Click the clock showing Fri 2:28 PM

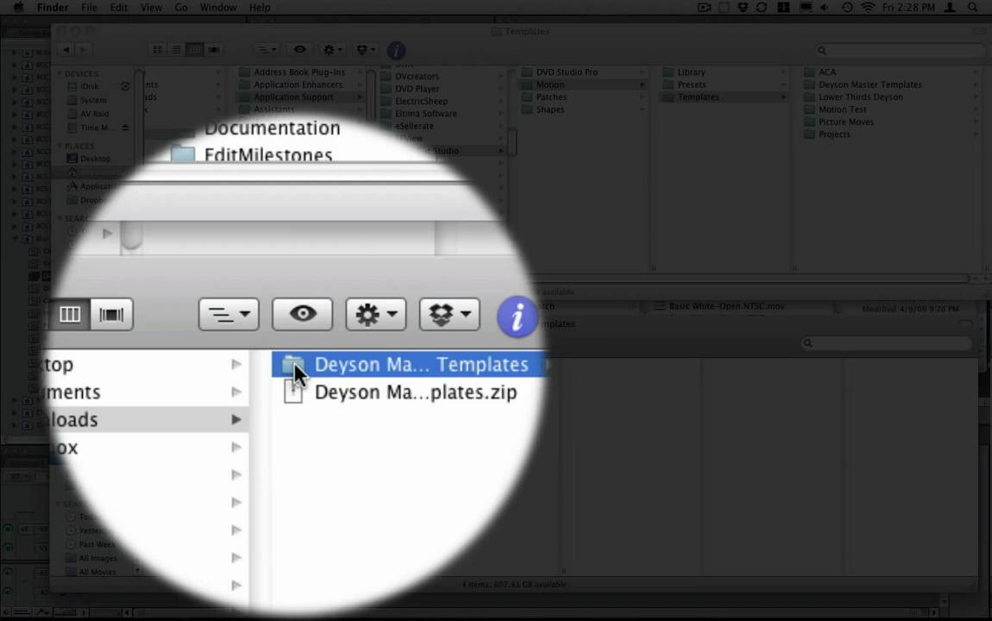point(907,8)
